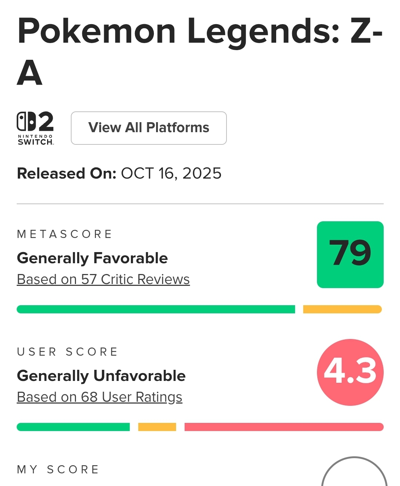Screen dimensions: 400x486
Task: Click the Nintendo Switch 2 platform icon
Action: click(35, 128)
